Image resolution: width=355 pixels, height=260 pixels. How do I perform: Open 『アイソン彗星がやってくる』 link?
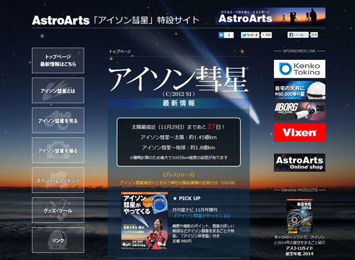pyautogui.click(x=201, y=216)
